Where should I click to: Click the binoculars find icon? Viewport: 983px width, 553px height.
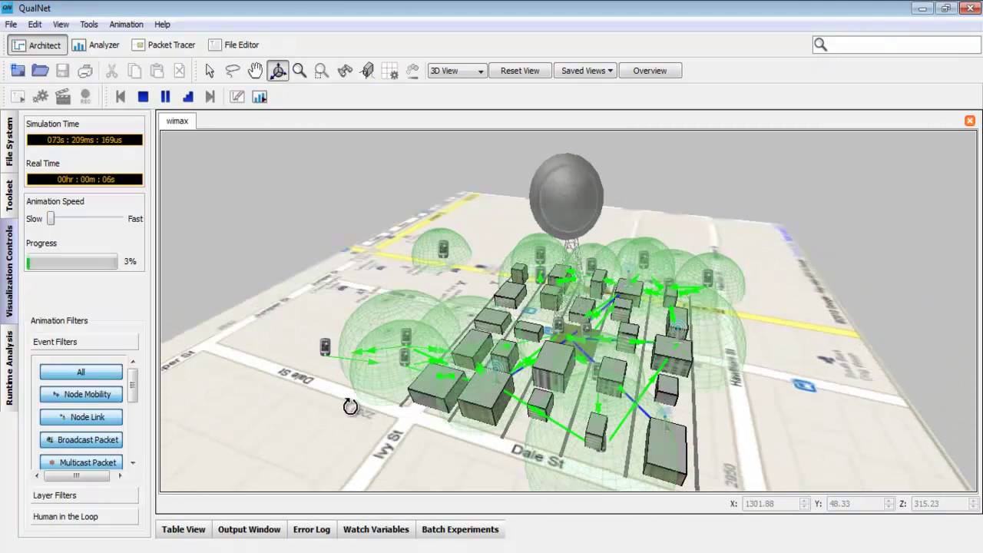click(x=345, y=71)
